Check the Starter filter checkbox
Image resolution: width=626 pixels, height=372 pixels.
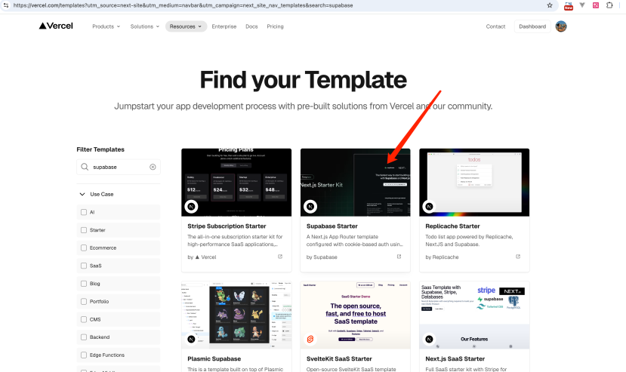pos(84,230)
